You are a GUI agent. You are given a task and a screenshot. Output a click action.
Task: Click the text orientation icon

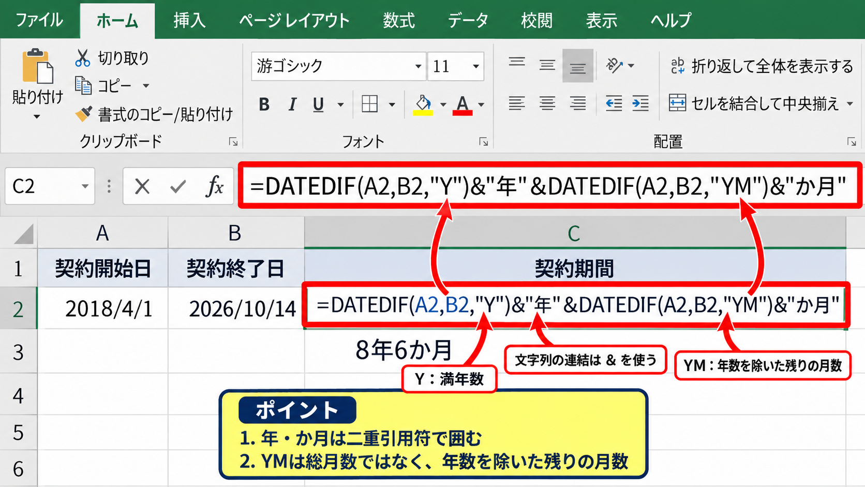click(x=614, y=65)
